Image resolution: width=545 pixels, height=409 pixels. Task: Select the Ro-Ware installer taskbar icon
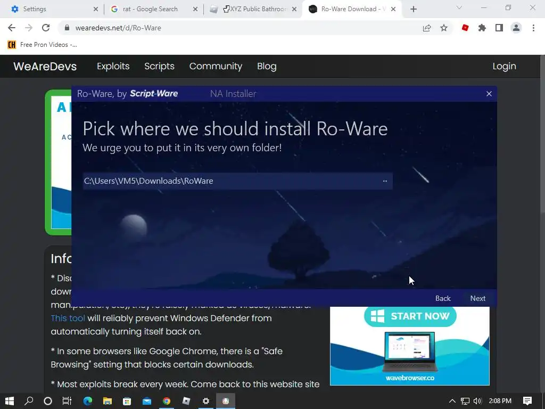tap(226, 401)
